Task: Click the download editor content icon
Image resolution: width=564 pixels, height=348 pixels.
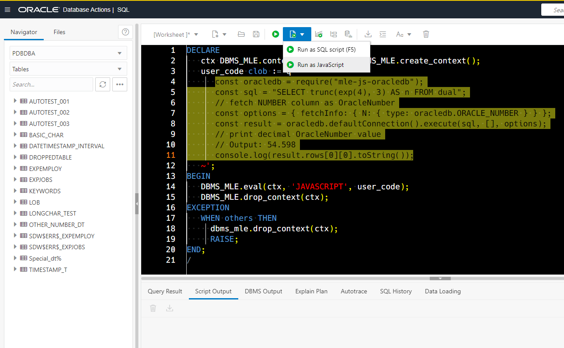Action: pos(368,34)
